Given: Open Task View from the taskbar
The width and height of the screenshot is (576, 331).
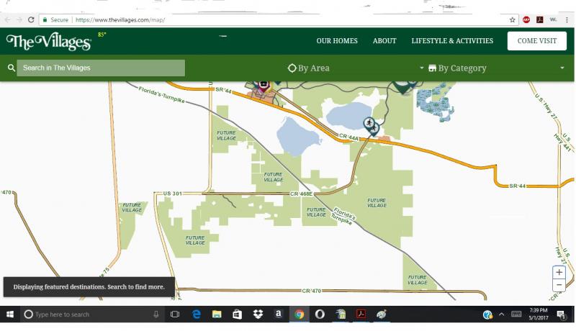Looking at the screenshot, I should 175,314.
